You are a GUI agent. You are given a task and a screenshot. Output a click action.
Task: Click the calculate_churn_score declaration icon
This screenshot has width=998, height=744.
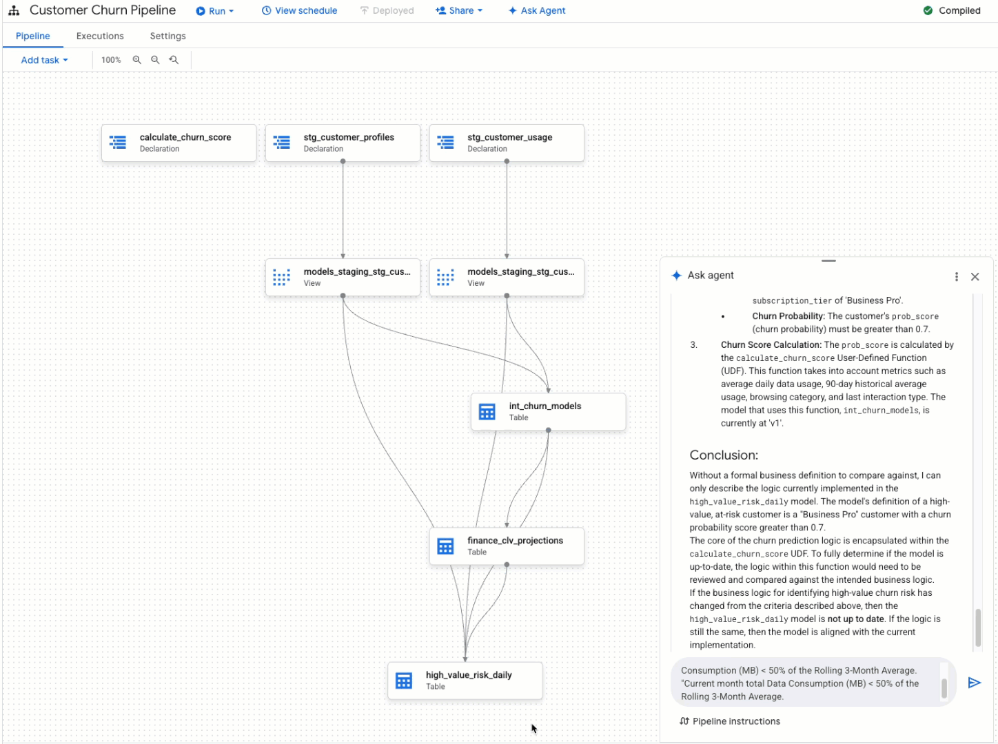point(118,142)
